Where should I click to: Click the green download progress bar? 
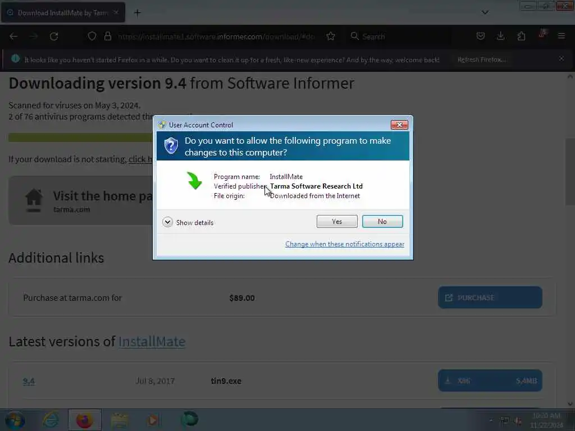(x=81, y=138)
